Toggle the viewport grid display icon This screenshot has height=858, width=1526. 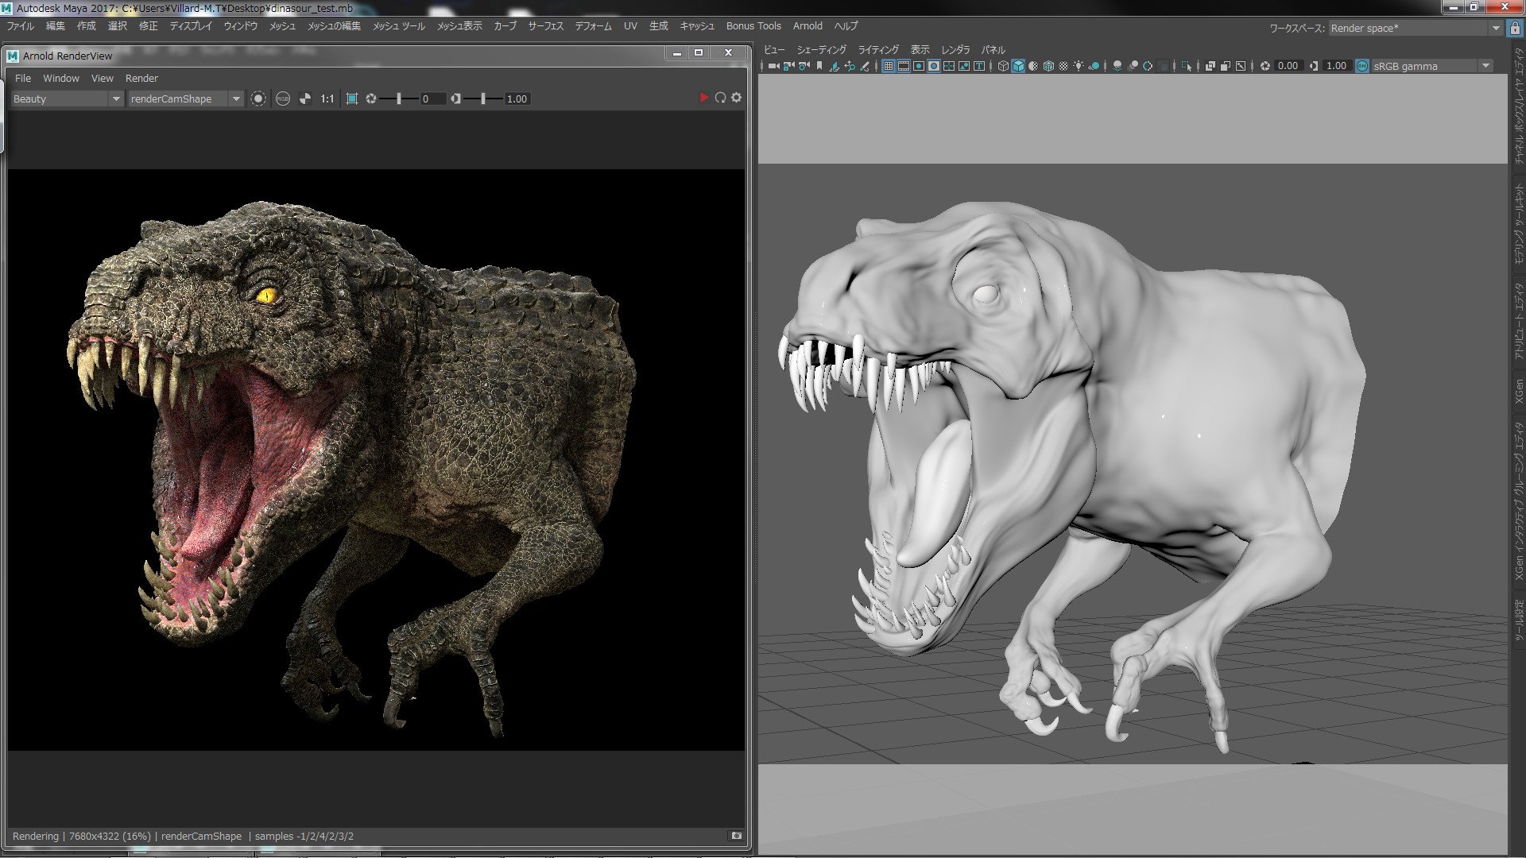pyautogui.click(x=889, y=66)
